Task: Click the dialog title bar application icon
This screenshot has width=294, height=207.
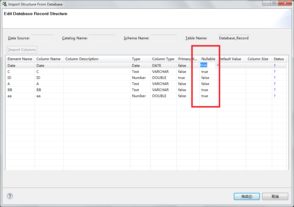Action: [x=5, y=4]
